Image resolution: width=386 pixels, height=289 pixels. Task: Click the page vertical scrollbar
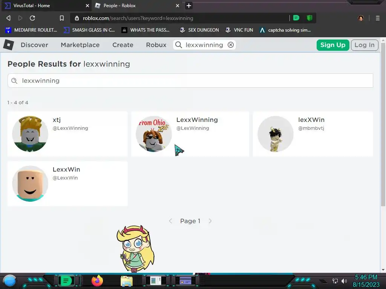(383, 125)
